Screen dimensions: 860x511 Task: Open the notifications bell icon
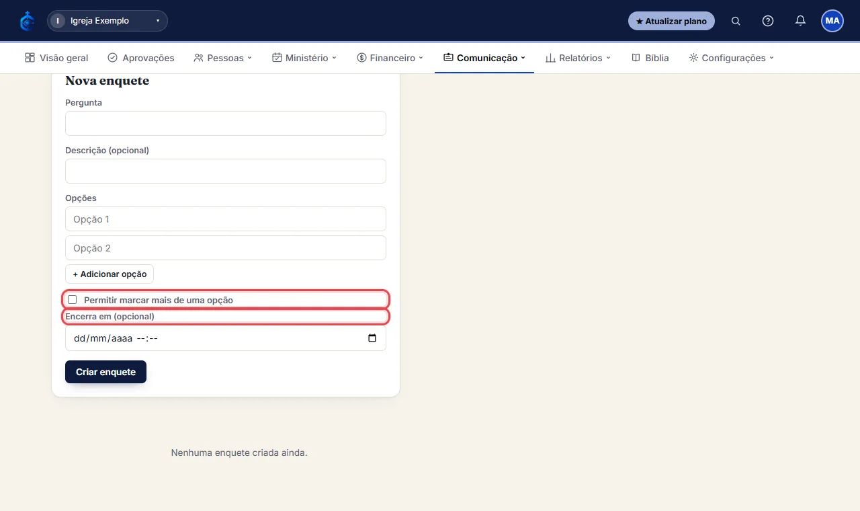[800, 21]
